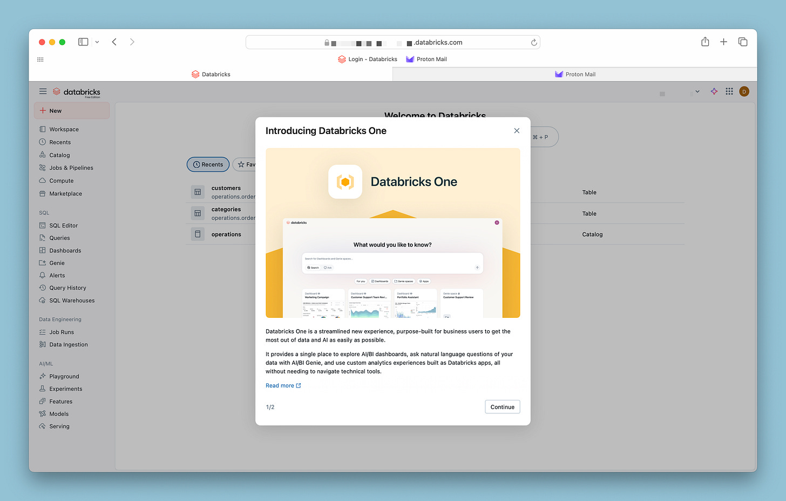Click the Safari Share icon
Image resolution: width=786 pixels, height=501 pixels.
705,42
